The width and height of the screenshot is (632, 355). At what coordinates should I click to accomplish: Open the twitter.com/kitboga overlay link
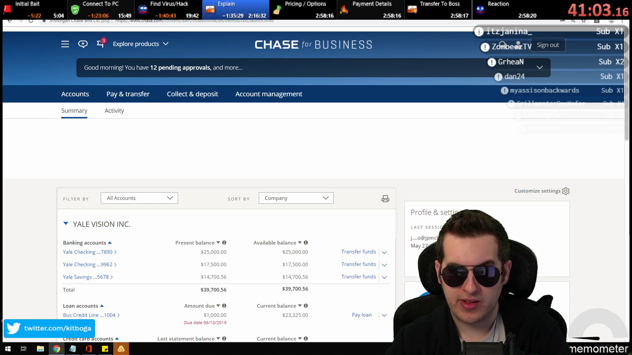pyautogui.click(x=49, y=328)
